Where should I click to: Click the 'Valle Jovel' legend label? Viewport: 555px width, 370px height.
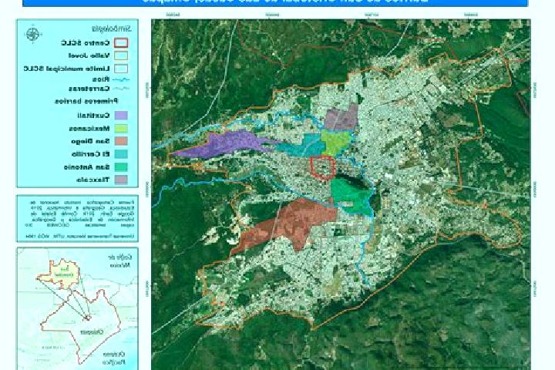[89, 55]
